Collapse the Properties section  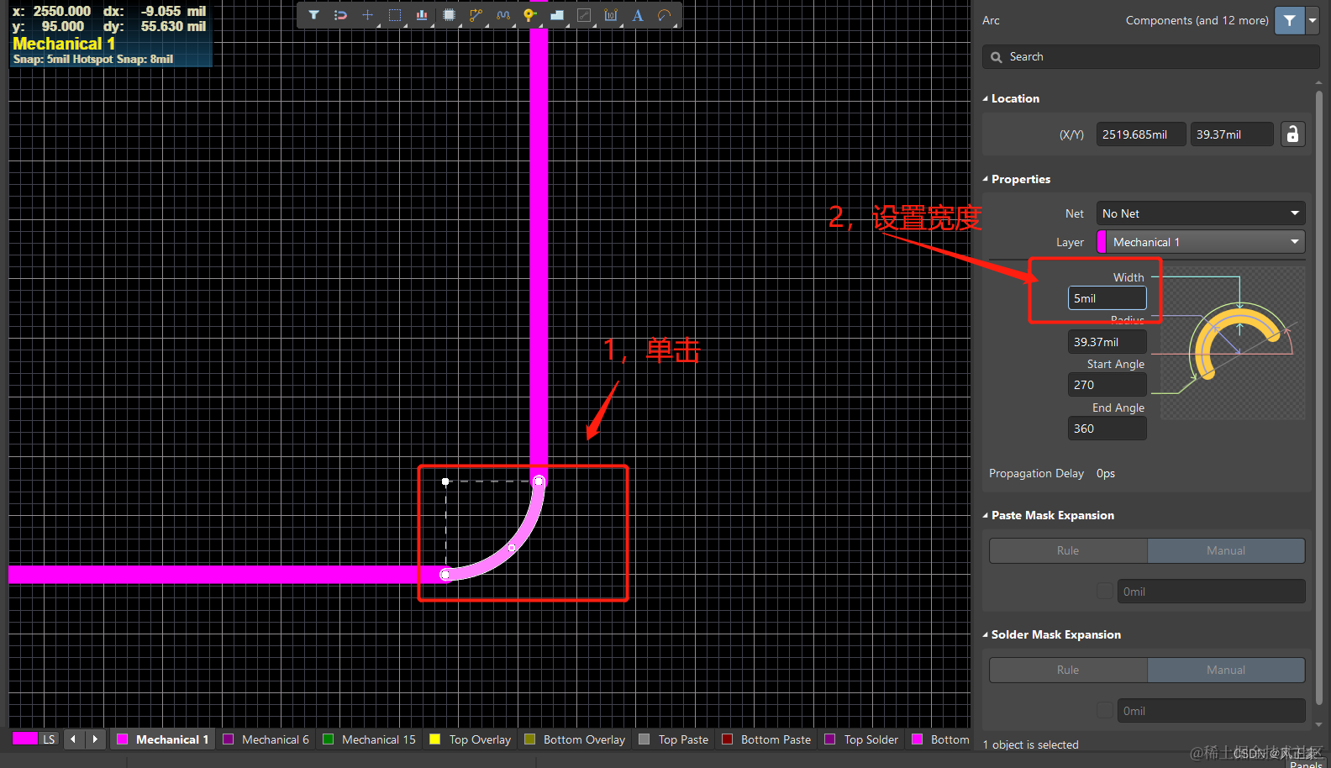coord(986,179)
